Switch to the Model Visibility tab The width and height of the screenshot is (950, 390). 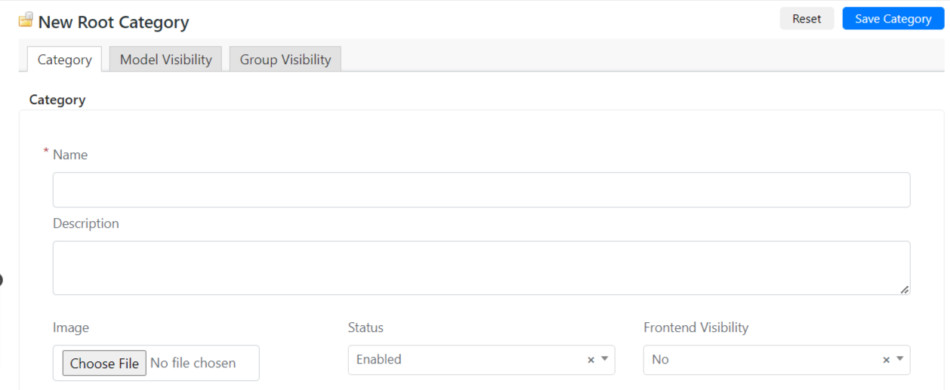[165, 60]
